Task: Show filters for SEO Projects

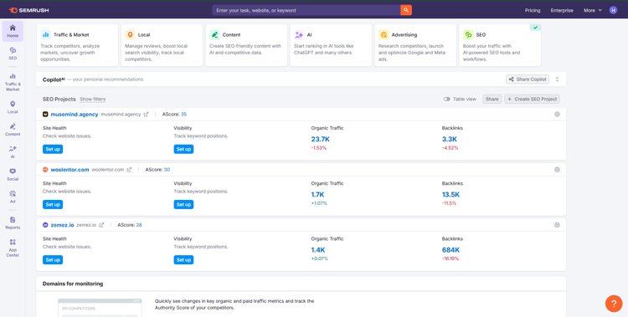Action: pyautogui.click(x=92, y=99)
